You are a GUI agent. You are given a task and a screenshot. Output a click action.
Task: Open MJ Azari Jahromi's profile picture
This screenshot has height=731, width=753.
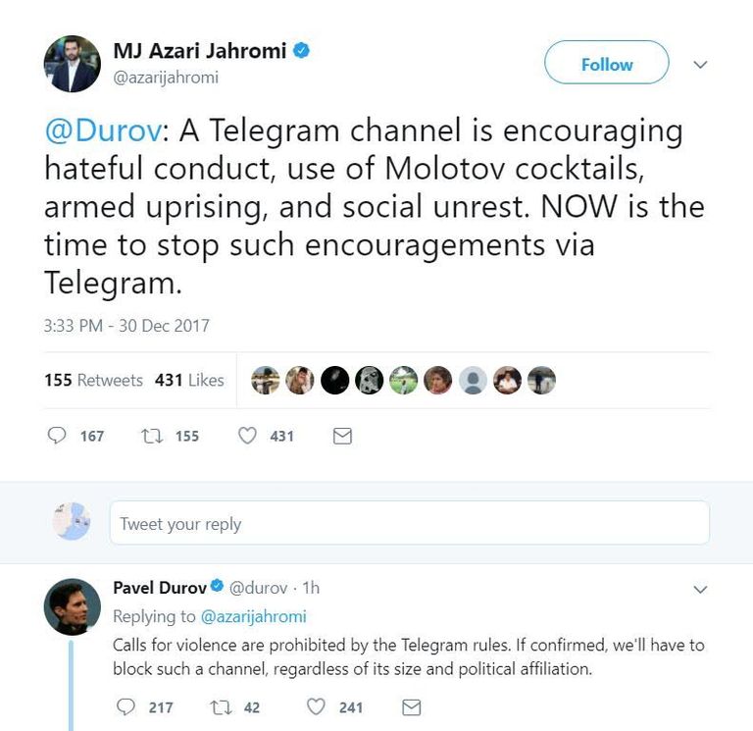click(73, 65)
